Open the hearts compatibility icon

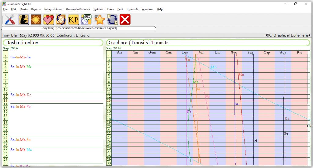(48, 20)
